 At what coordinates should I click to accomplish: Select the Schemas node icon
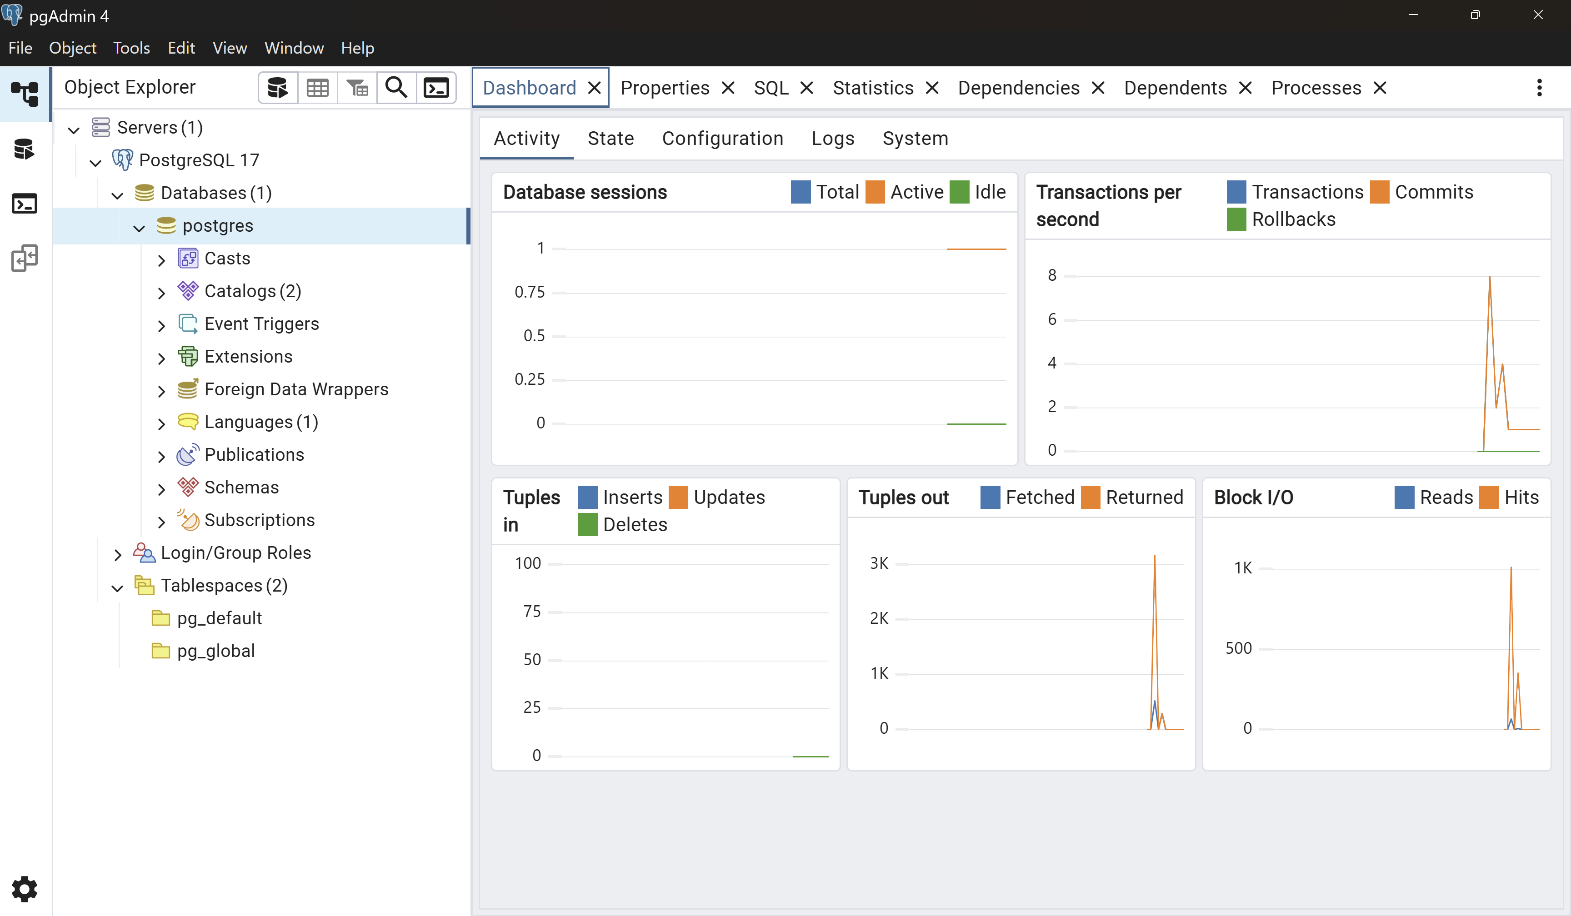click(188, 487)
